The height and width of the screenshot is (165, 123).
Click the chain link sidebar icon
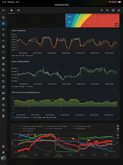[x=3, y=41]
